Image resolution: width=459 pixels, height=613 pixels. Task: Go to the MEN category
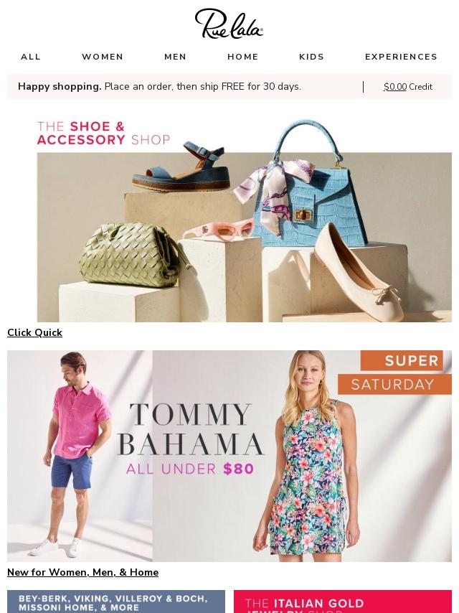coord(176,57)
